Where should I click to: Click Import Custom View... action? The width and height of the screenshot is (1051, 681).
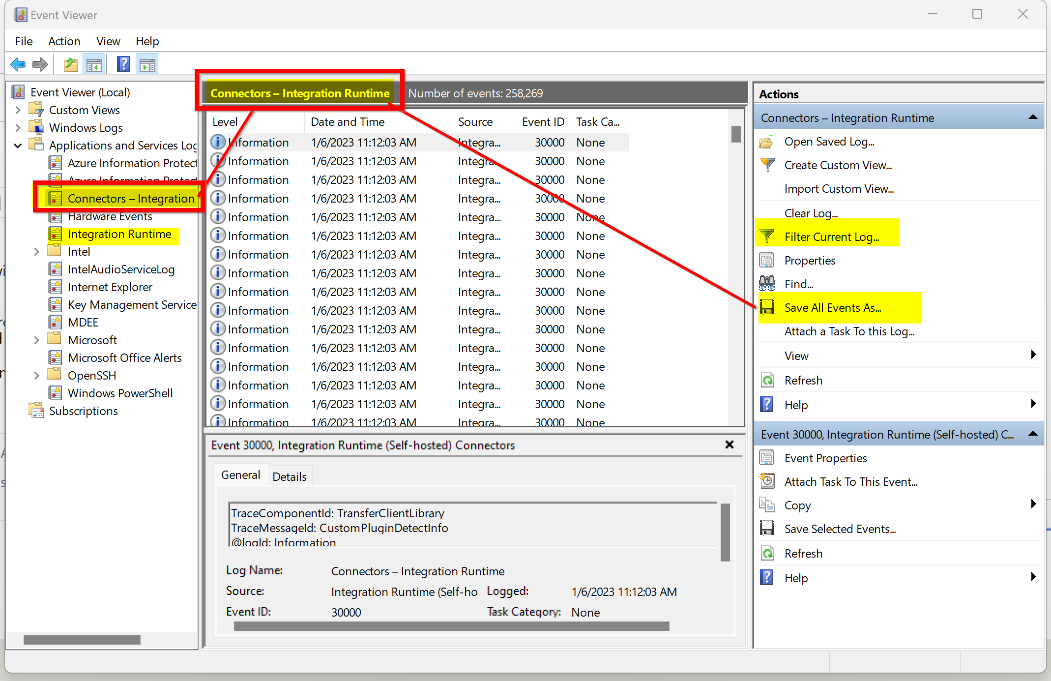(x=839, y=189)
